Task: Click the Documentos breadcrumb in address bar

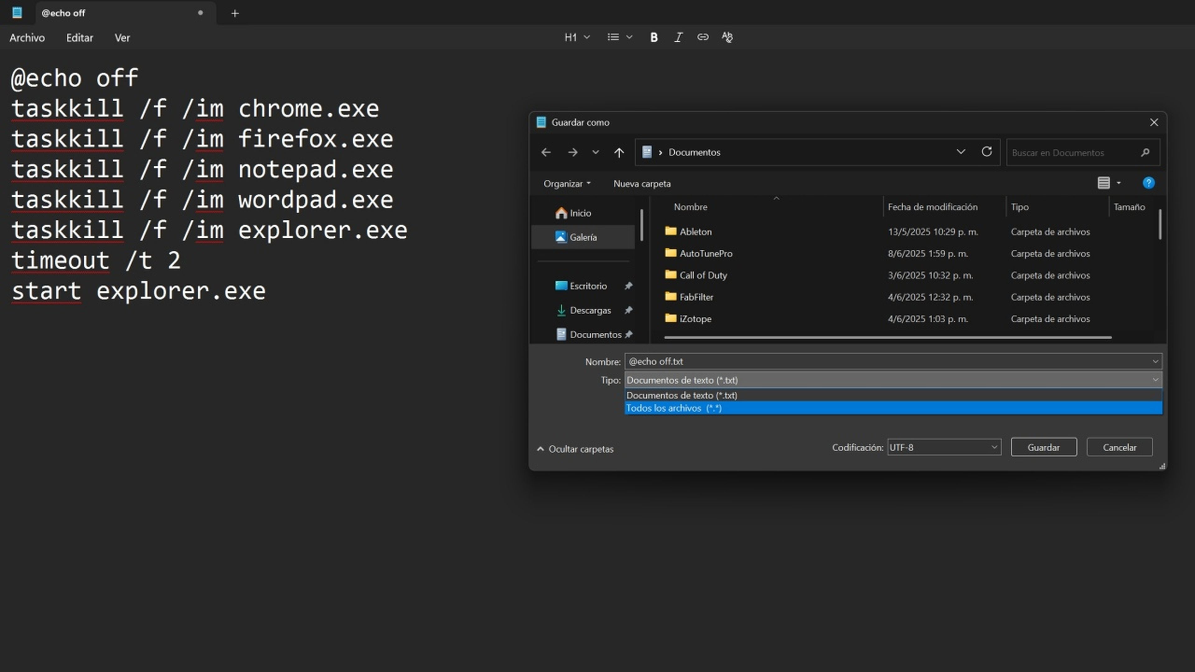Action: (x=694, y=152)
